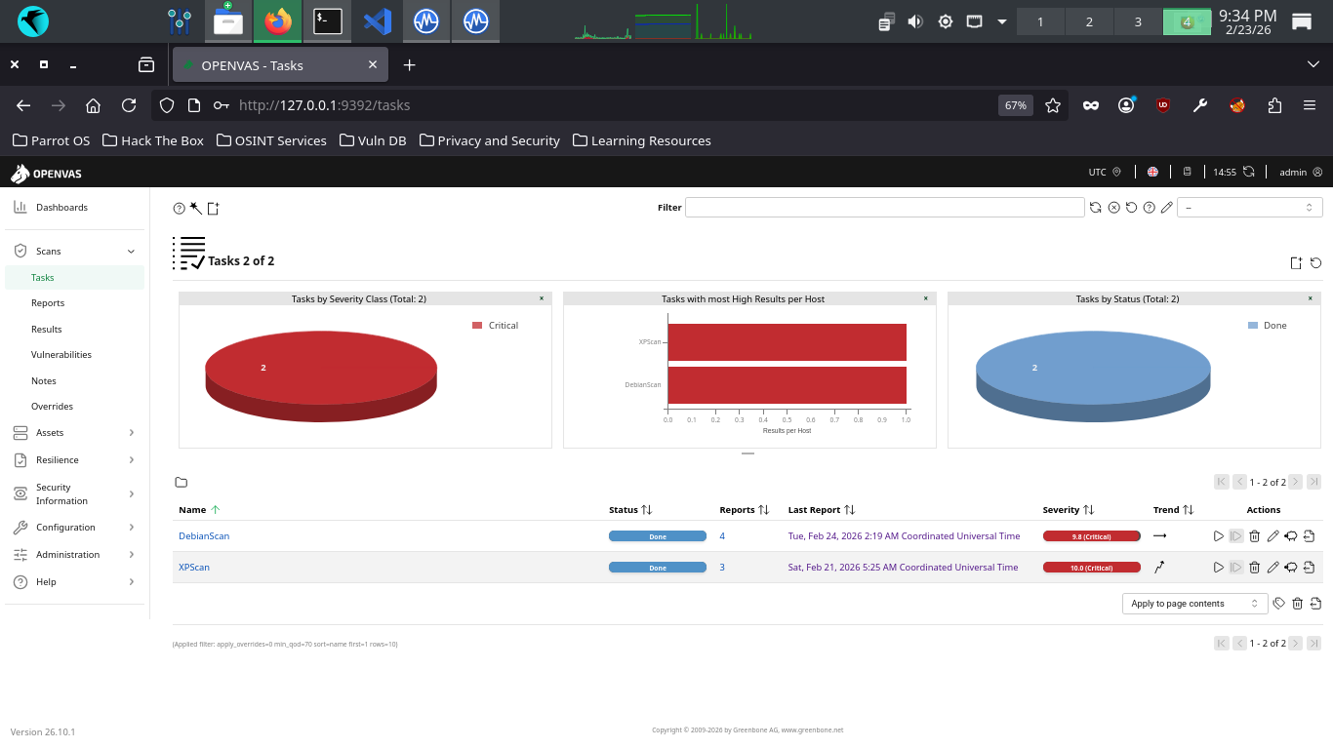Go to Reports in the Scans menu

48,303
